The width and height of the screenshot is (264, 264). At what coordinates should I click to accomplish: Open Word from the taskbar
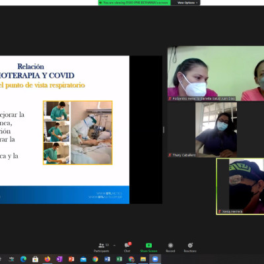point(107,259)
